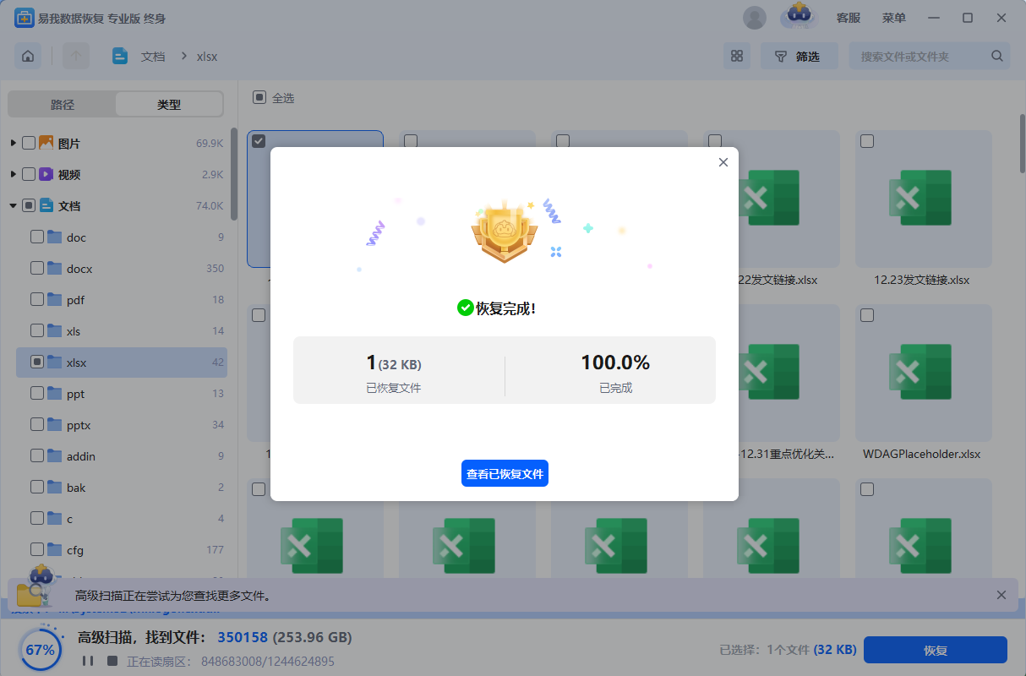This screenshot has width=1026, height=676.
Task: Switch to grid view icon
Action: [x=736, y=57]
